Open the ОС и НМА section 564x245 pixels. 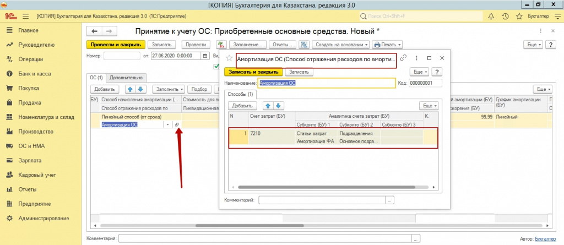click(31, 146)
